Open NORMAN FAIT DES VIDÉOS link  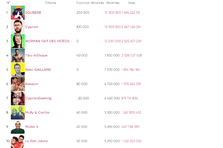47,41
